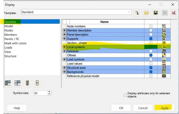Image resolution: width=179 pixels, height=114 pixels.
Task: Confirm with the OK button
Action: (x=121, y=108)
